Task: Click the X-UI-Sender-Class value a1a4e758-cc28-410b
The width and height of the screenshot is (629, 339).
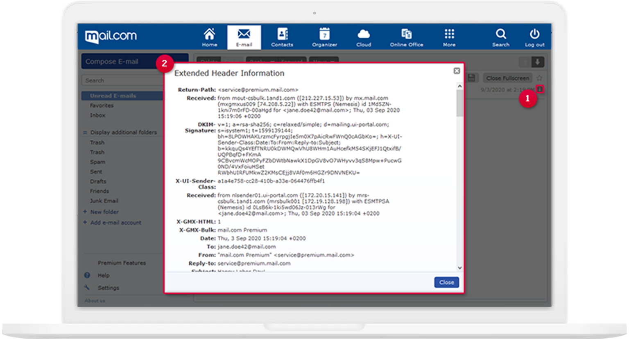Action: [x=271, y=181]
